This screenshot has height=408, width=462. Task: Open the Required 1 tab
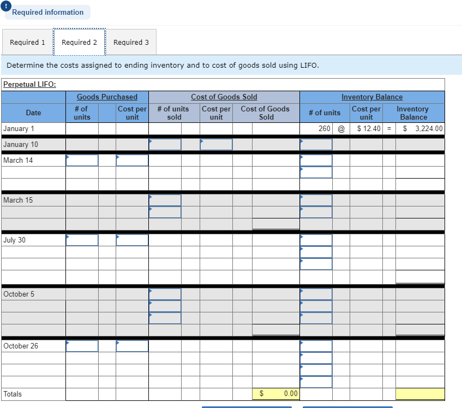click(27, 42)
